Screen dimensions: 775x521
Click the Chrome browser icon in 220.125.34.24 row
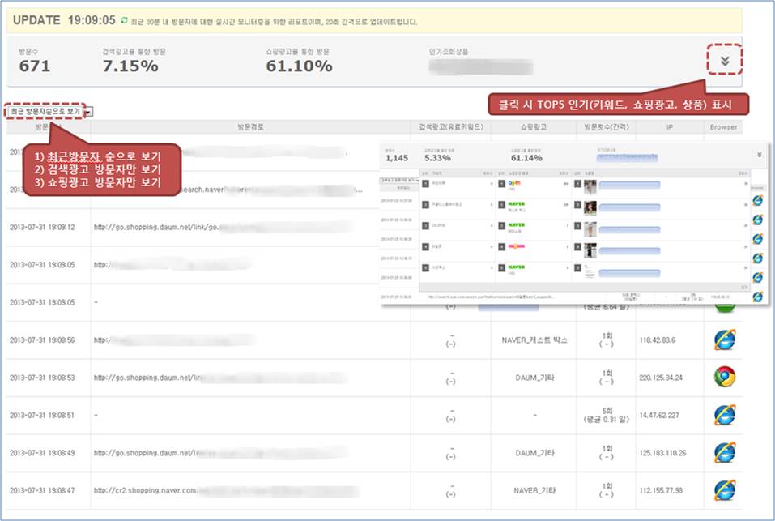[724, 377]
